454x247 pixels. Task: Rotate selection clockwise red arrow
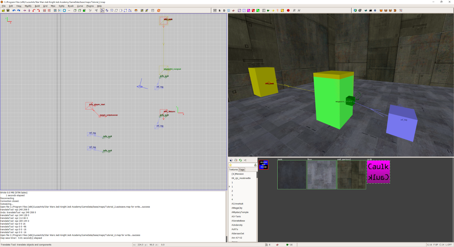38,11
